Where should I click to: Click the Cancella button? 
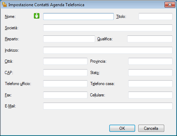[151, 128]
